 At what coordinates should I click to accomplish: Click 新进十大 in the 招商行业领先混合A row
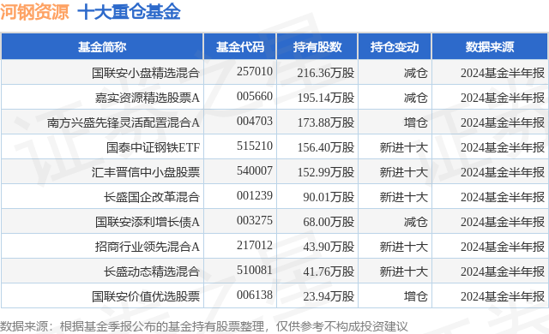coord(404,247)
